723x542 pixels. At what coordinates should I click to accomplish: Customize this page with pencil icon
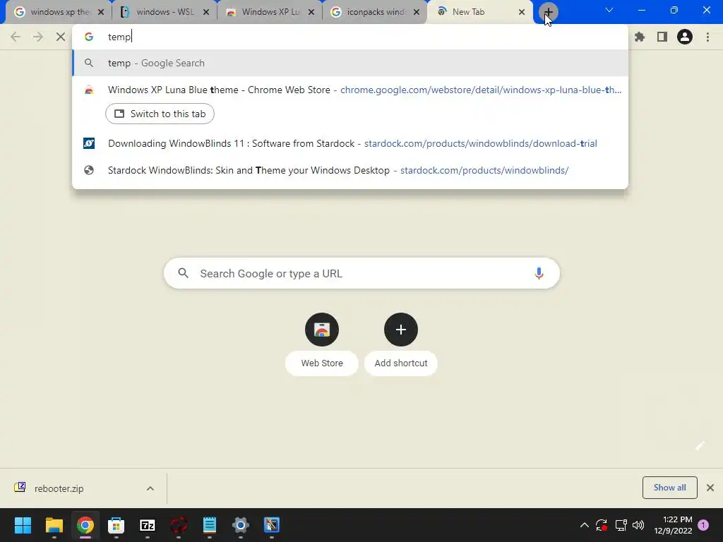point(700,446)
